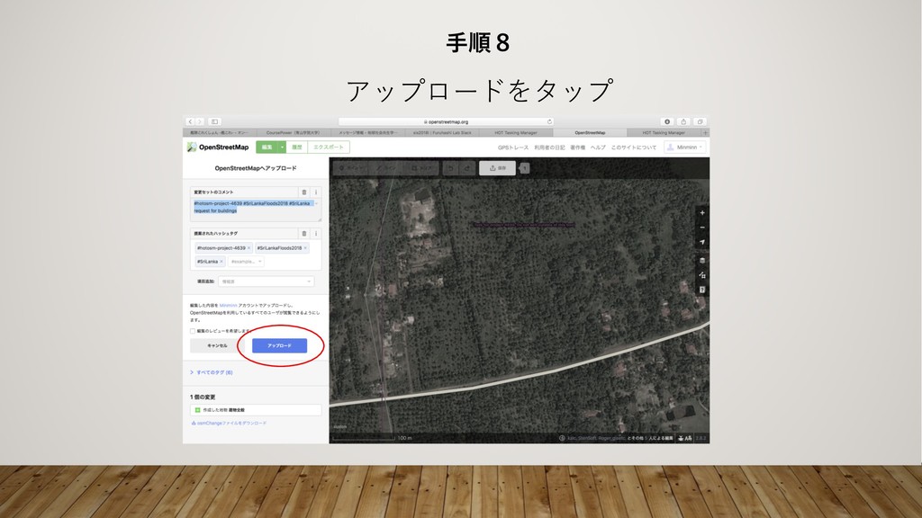Click into the changeset comment text area

(256, 210)
